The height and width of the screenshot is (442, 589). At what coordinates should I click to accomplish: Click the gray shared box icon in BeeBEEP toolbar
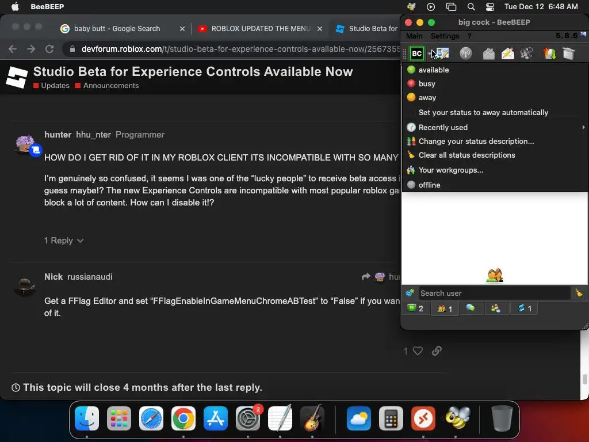click(569, 54)
